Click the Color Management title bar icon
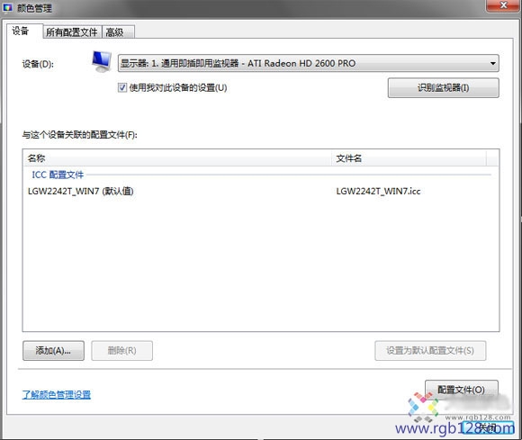522x440 pixels. point(8,8)
